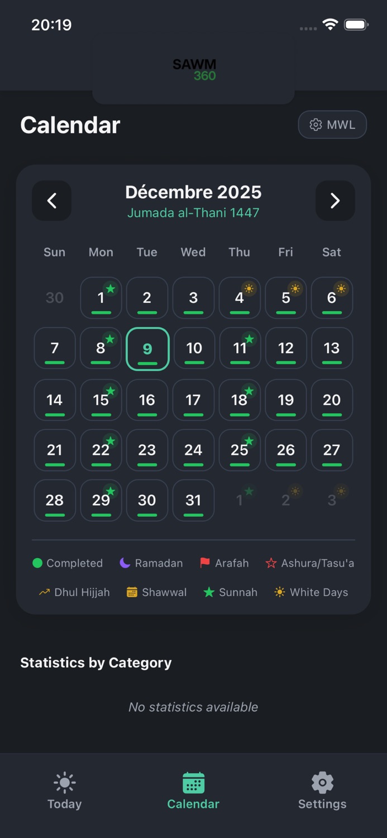Click the Arafah red flag legend icon
Image resolution: width=387 pixels, height=838 pixels.
tap(205, 563)
